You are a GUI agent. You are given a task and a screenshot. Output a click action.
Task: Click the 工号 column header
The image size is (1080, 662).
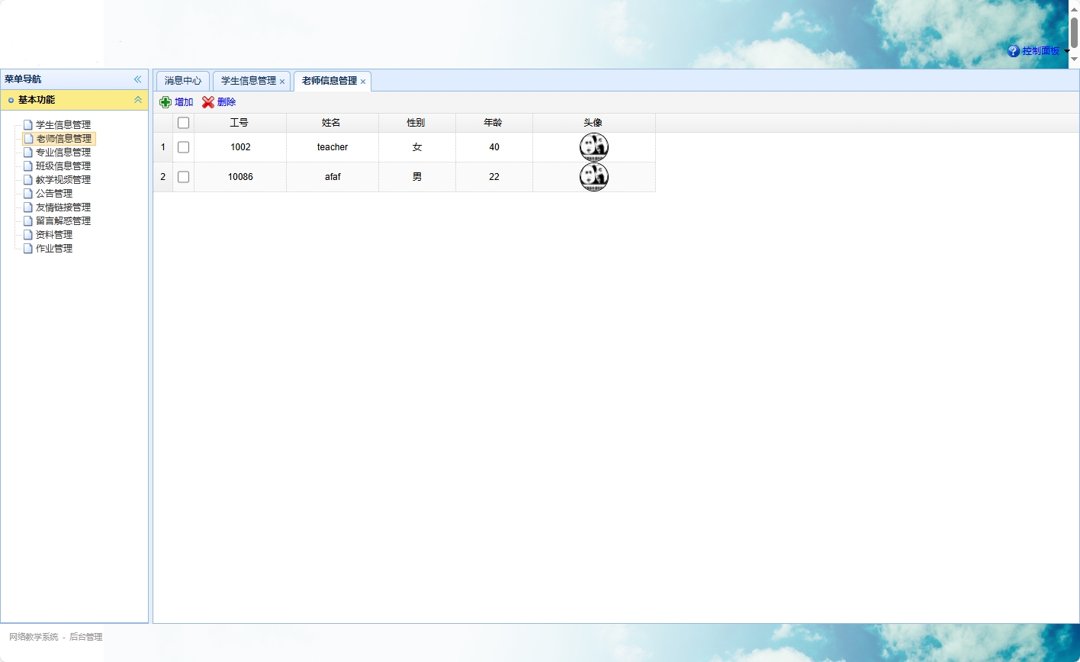coord(239,123)
